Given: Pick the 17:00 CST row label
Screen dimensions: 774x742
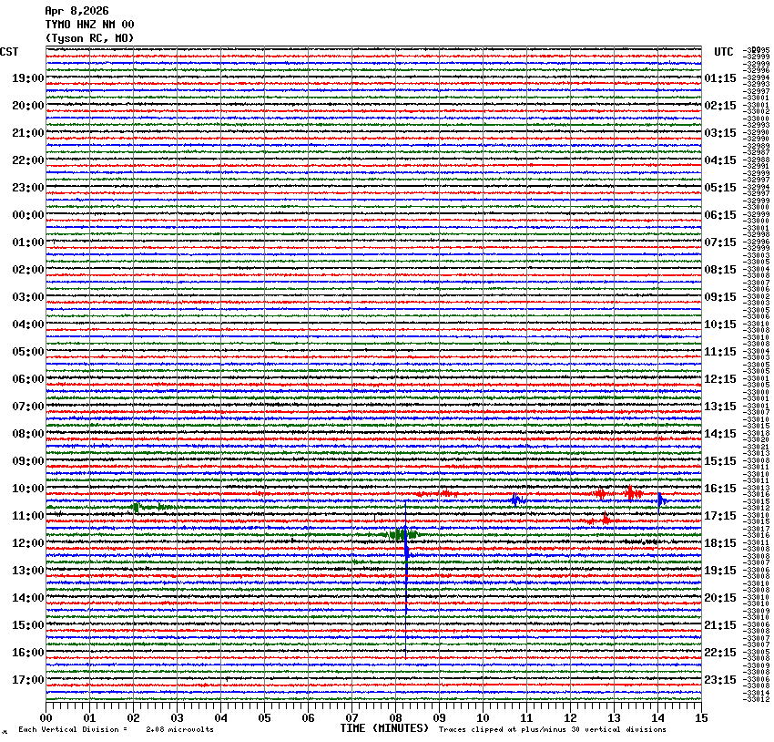Looking at the screenshot, I should pos(28,680).
